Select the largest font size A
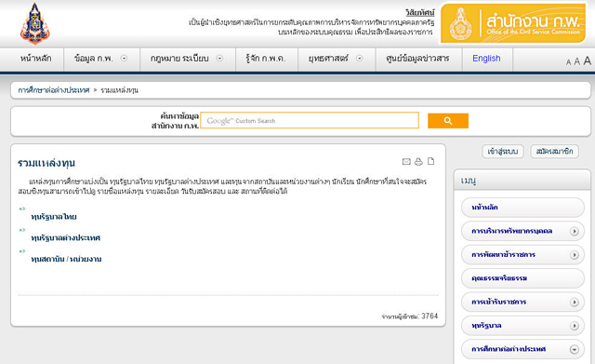 coord(587,61)
